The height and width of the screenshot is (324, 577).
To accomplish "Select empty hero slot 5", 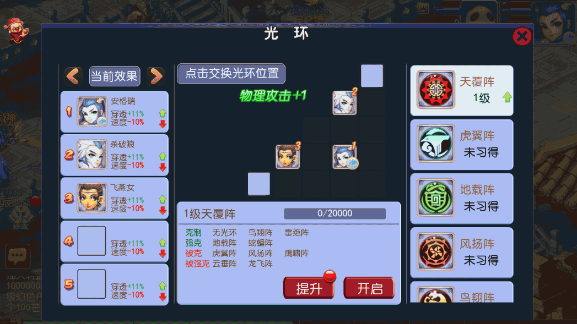I will click(x=91, y=284).
